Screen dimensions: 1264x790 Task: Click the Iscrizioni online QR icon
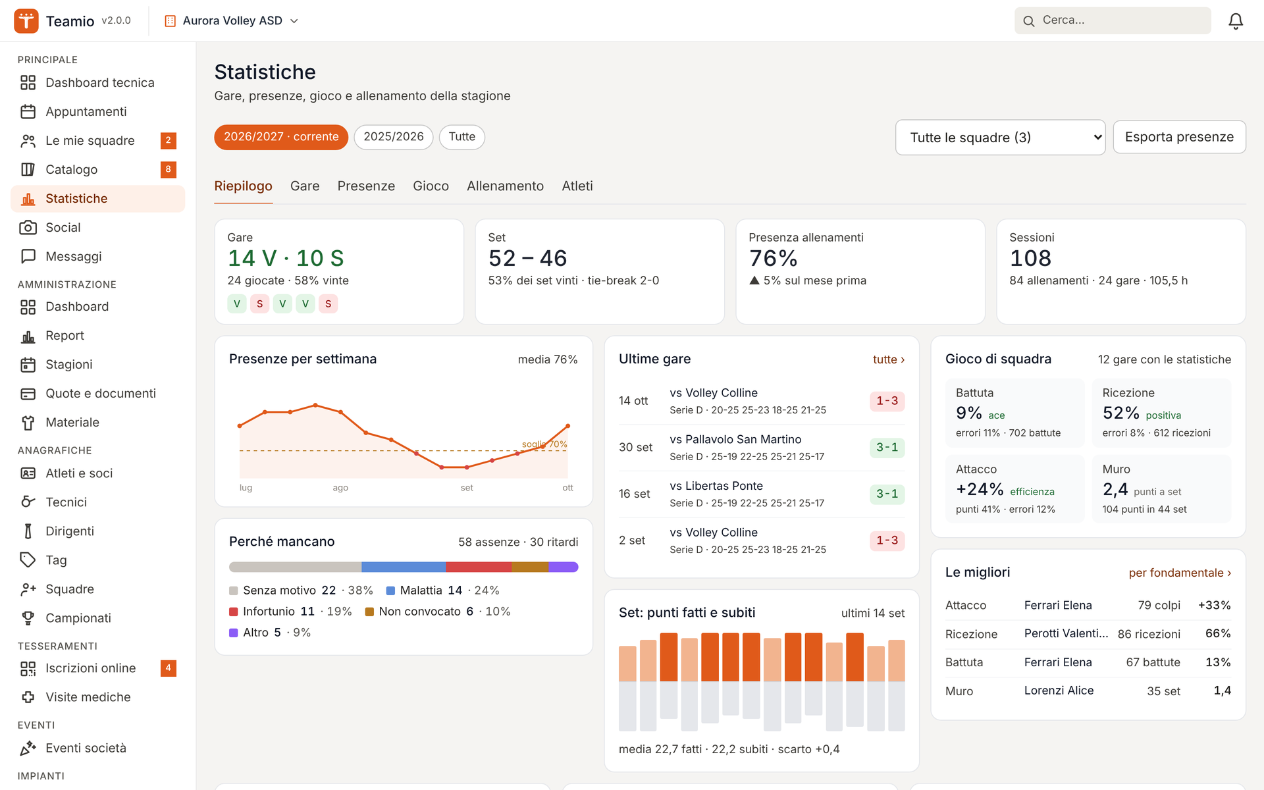tap(28, 668)
